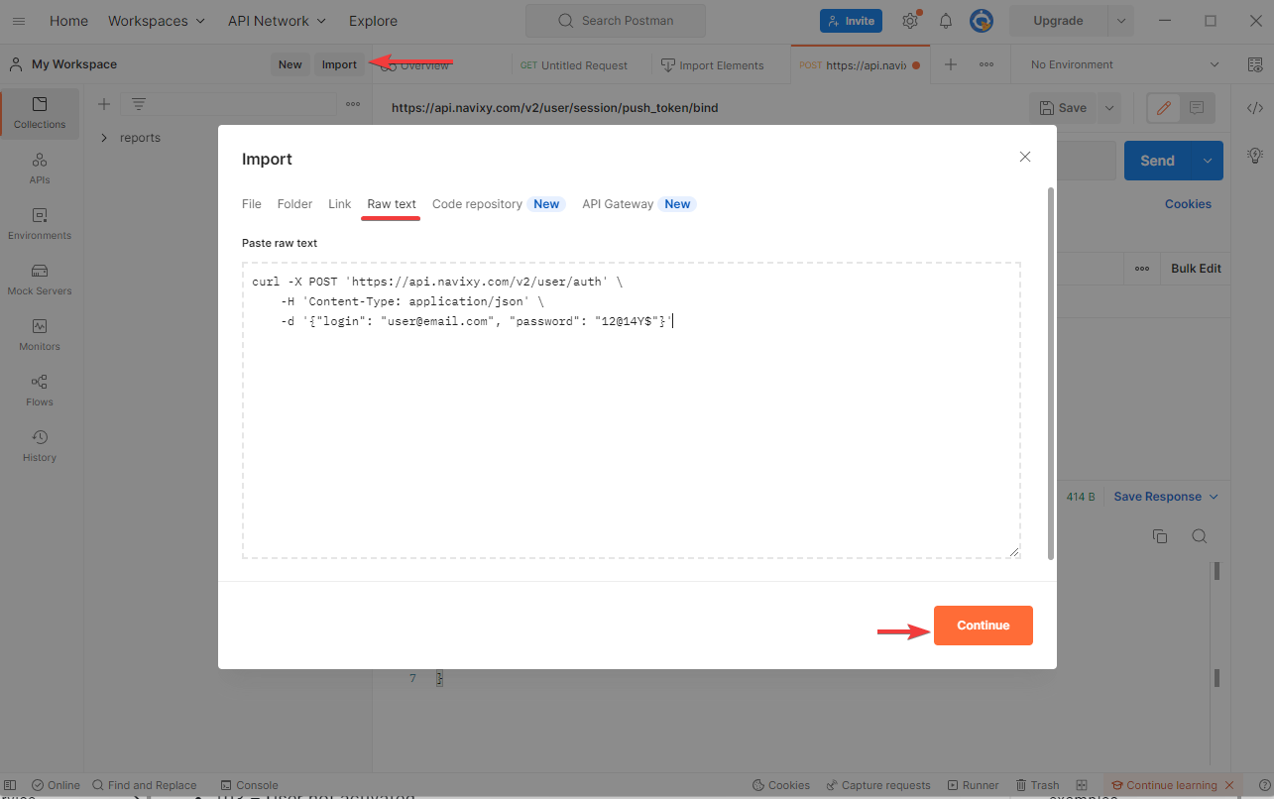Click the Send request button
1274x799 pixels.
click(x=1157, y=161)
